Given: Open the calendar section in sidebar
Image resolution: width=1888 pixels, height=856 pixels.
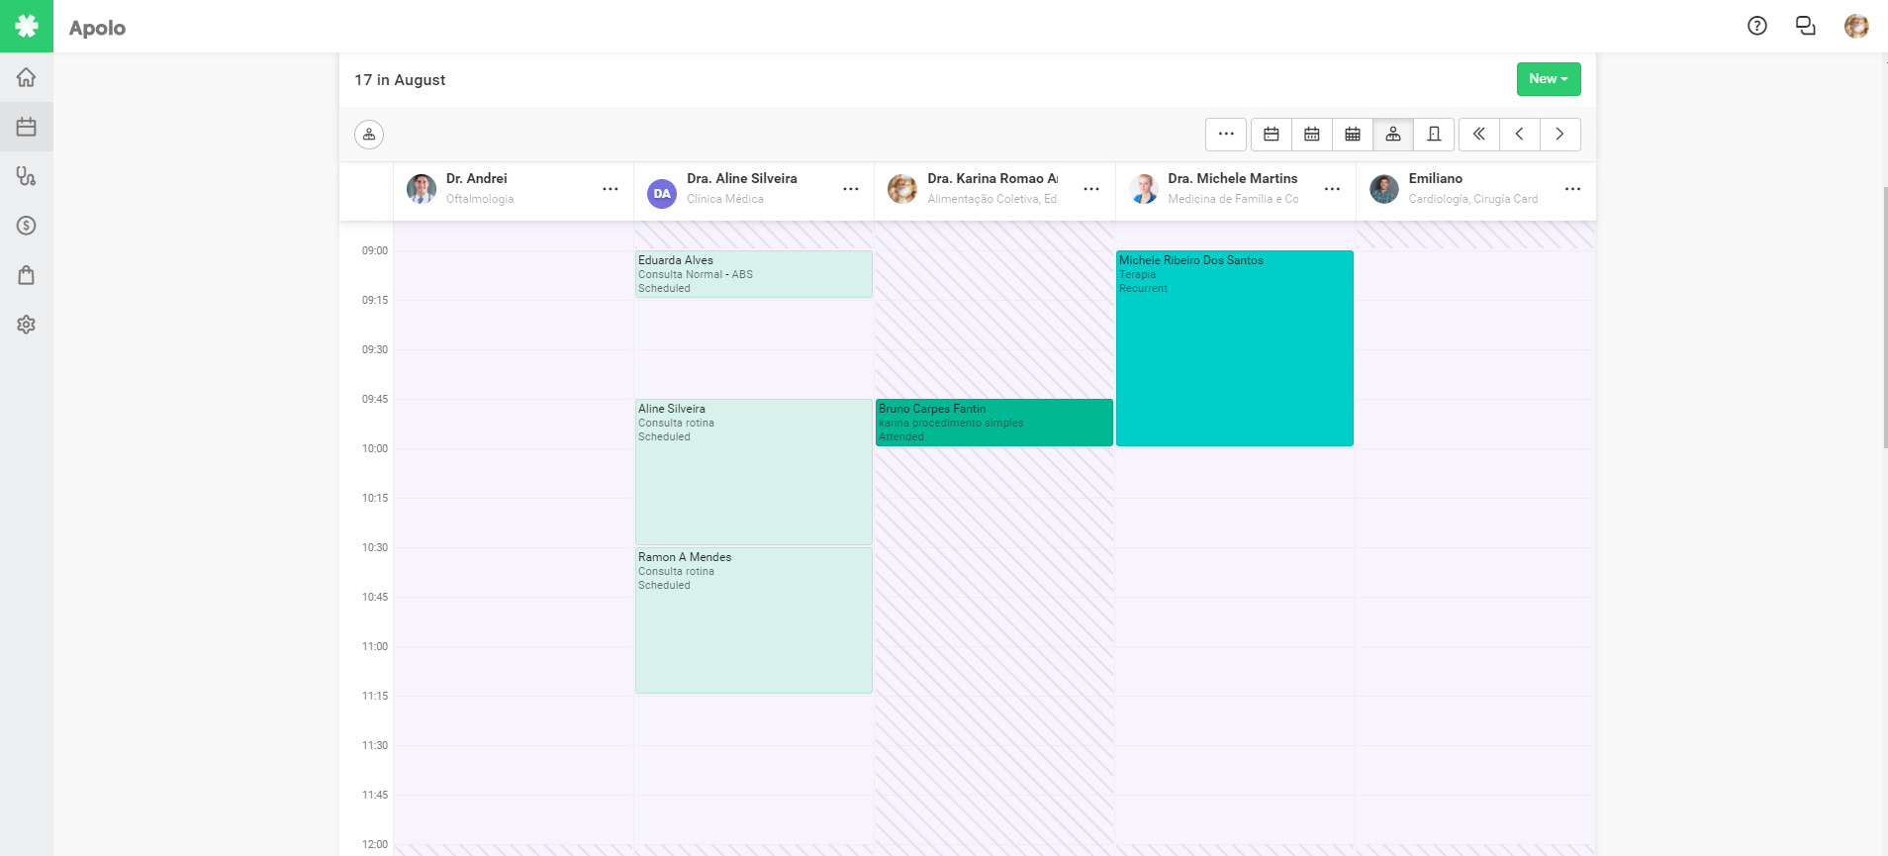Looking at the screenshot, I should pyautogui.click(x=27, y=127).
